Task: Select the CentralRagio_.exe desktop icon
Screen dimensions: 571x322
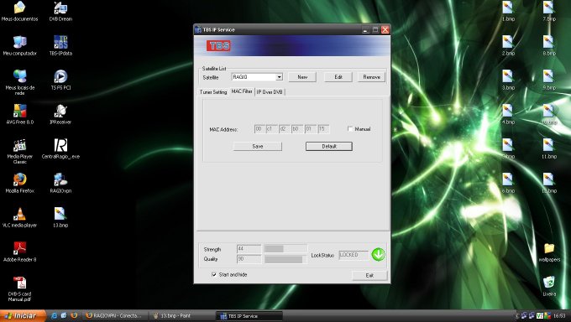Action: pyautogui.click(x=60, y=148)
